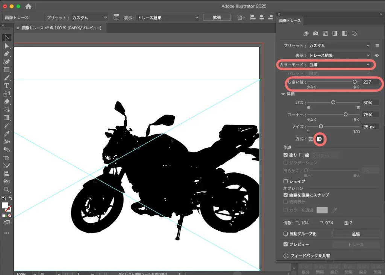Apply the Auto-Color preset icon

pyautogui.click(x=306, y=33)
